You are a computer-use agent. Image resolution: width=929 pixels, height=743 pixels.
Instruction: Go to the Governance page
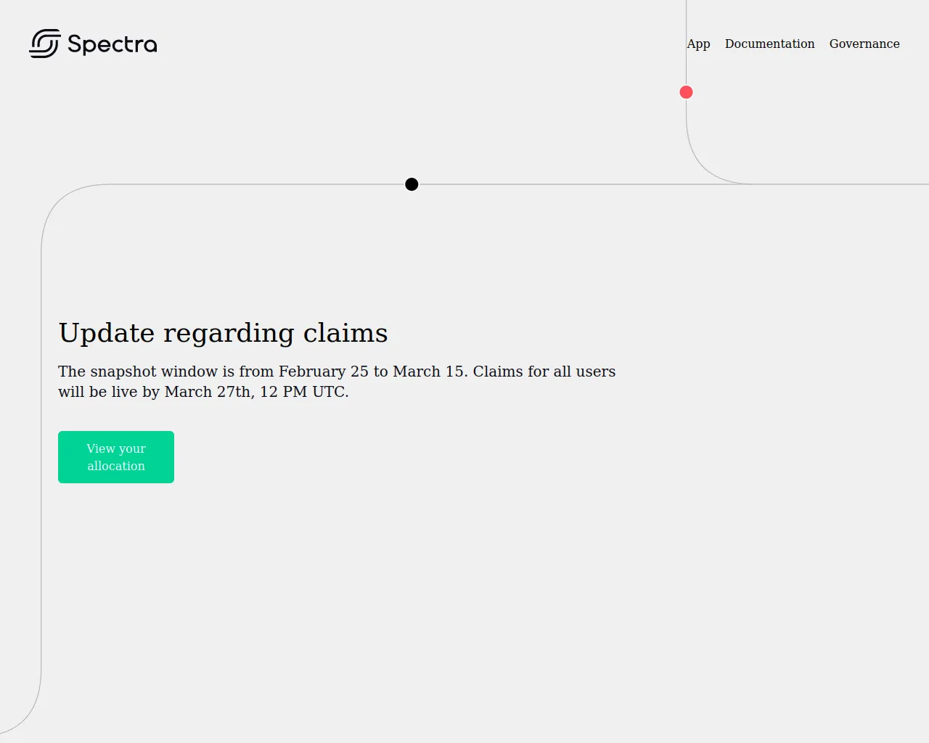pos(864,44)
